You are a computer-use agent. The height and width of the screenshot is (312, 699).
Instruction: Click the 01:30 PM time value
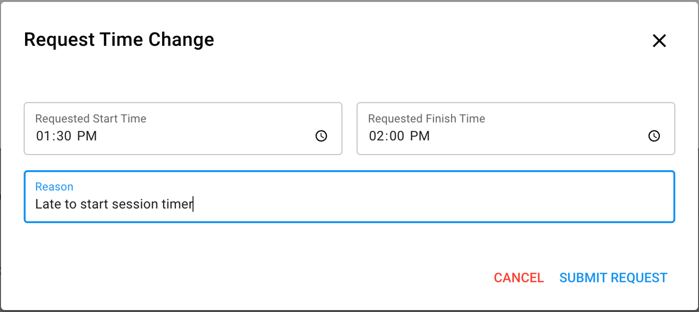67,136
